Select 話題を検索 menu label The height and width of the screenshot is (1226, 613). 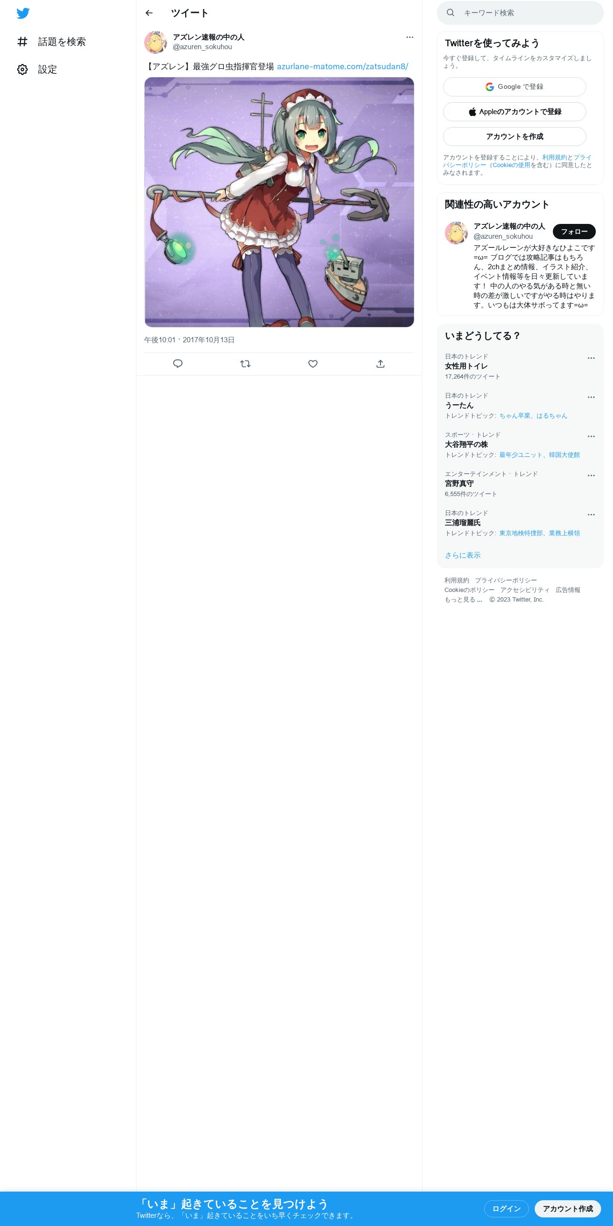62,42
